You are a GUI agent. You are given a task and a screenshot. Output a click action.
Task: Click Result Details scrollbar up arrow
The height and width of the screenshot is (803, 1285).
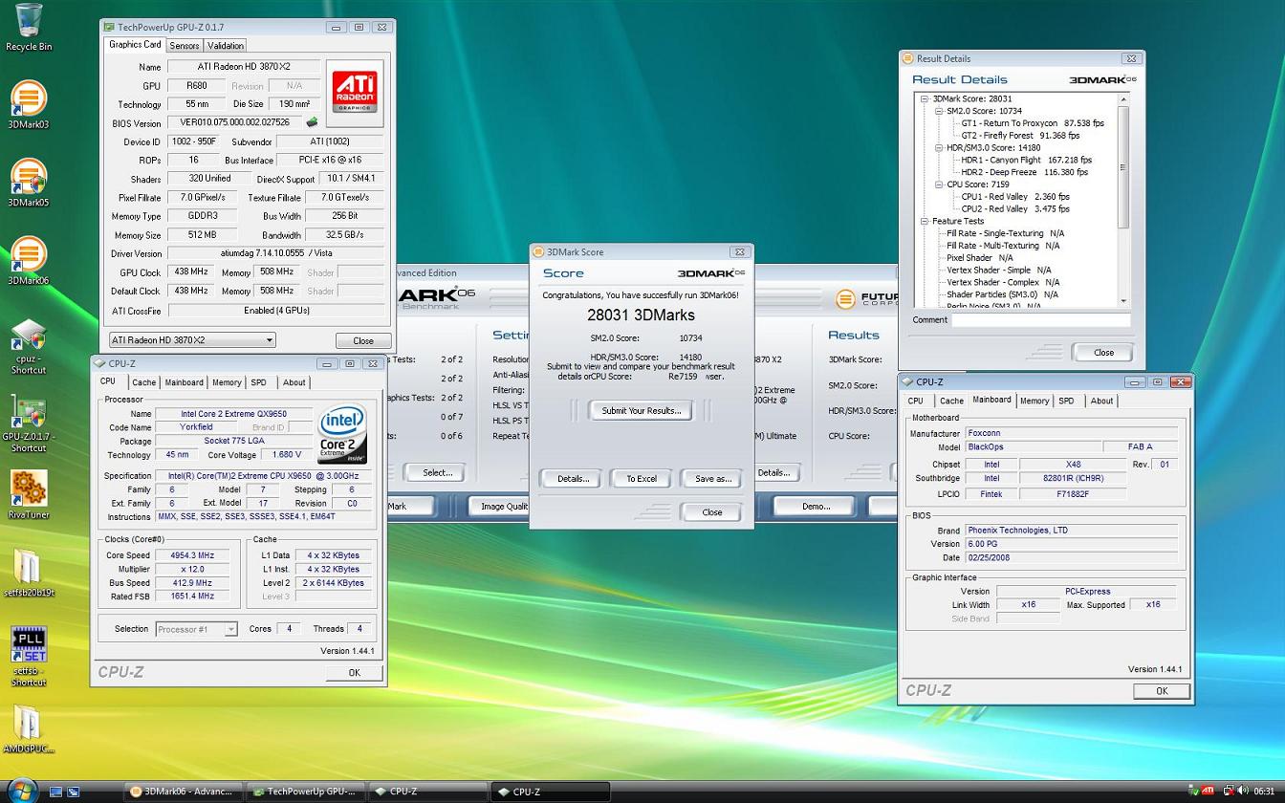[1123, 98]
